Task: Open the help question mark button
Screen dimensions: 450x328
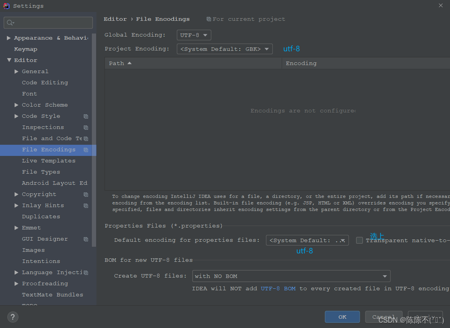Action: pos(13,317)
